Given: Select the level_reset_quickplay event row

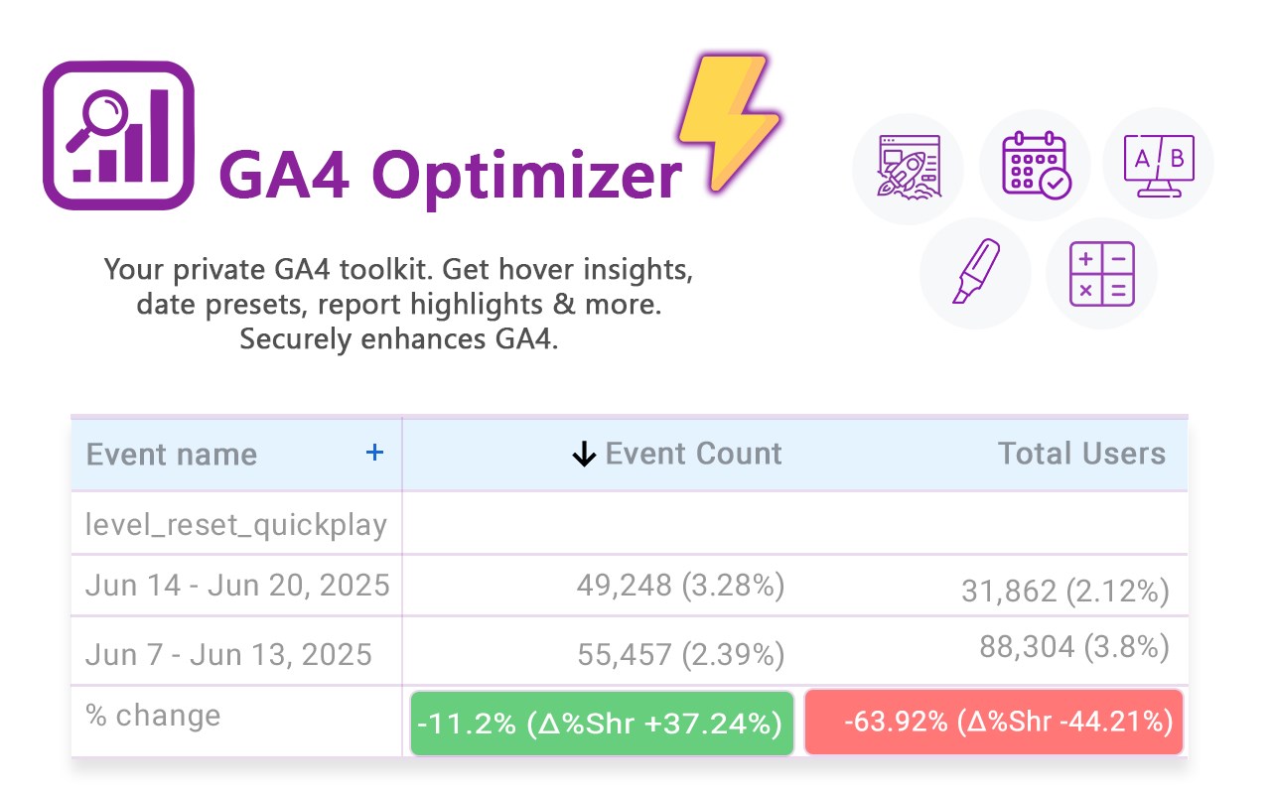Looking at the screenshot, I should click(236, 523).
